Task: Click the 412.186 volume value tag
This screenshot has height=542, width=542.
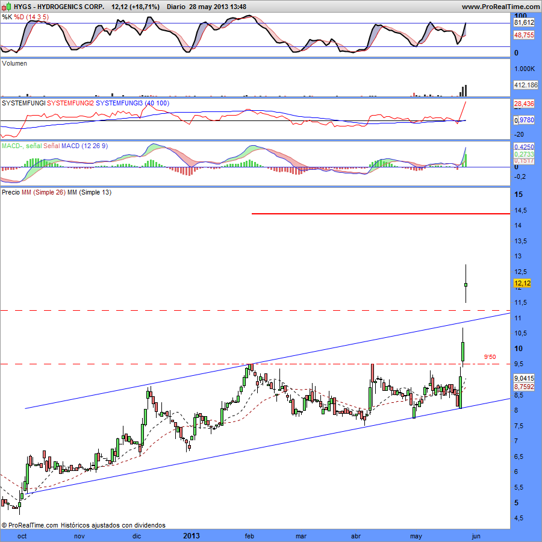Action: point(525,85)
